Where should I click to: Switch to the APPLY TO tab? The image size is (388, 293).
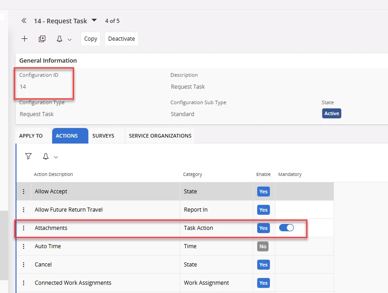click(x=31, y=136)
